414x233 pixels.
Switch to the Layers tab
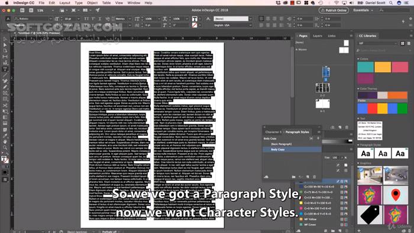318,35
